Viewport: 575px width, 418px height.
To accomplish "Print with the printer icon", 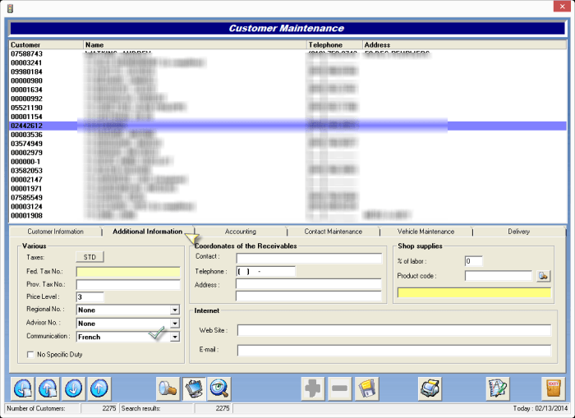I will point(430,388).
